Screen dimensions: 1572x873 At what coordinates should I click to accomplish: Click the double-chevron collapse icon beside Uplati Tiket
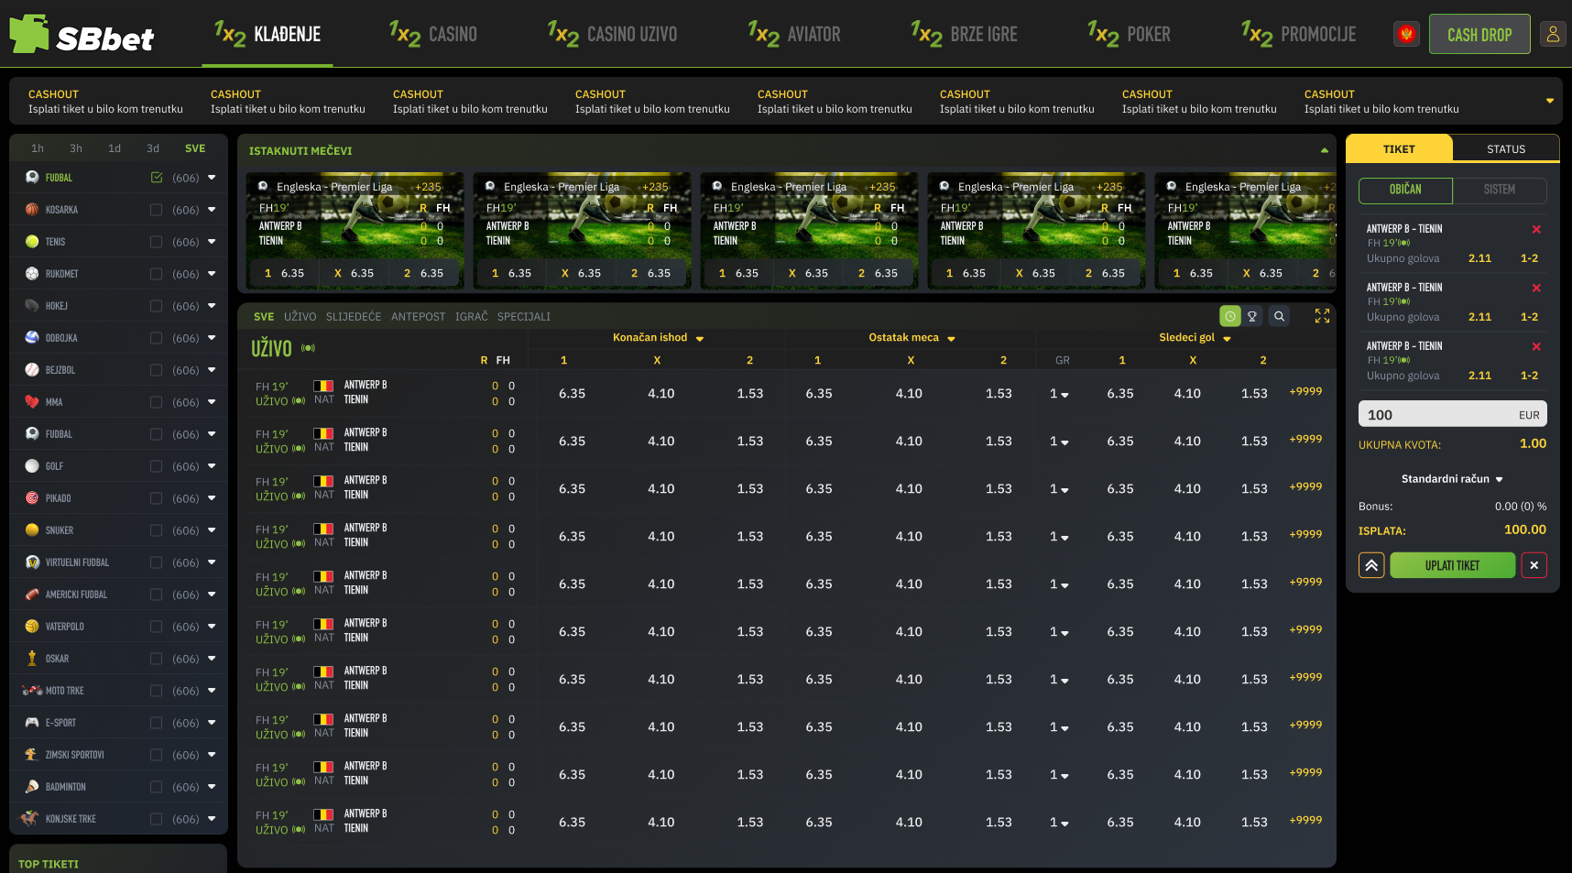click(x=1371, y=565)
